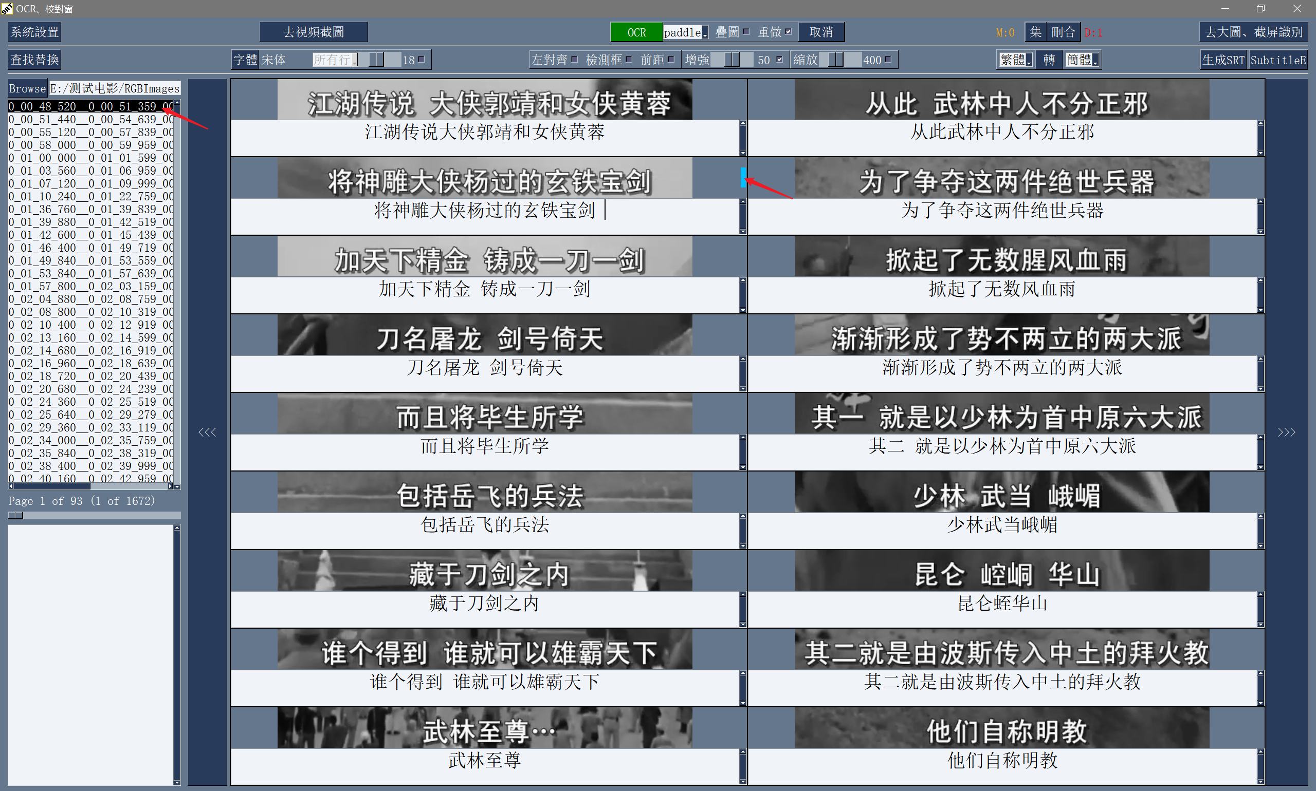Open 系統設置 system settings

tap(34, 32)
